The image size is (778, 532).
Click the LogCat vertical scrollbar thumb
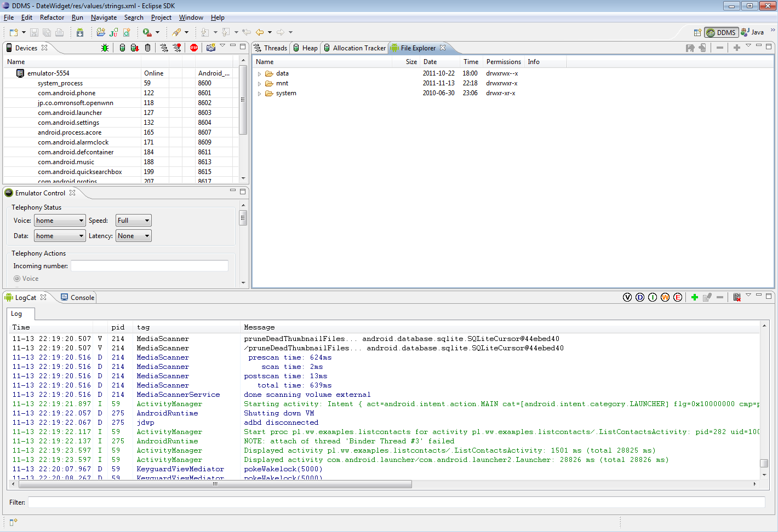pyautogui.click(x=764, y=463)
